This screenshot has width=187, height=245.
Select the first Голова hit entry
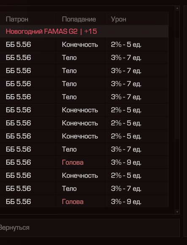point(73,162)
